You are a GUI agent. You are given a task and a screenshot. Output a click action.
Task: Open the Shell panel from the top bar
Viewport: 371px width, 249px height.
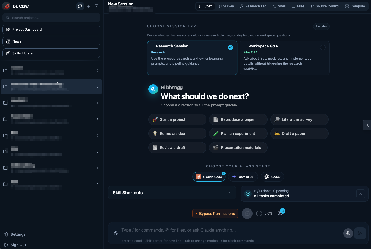[x=279, y=6]
